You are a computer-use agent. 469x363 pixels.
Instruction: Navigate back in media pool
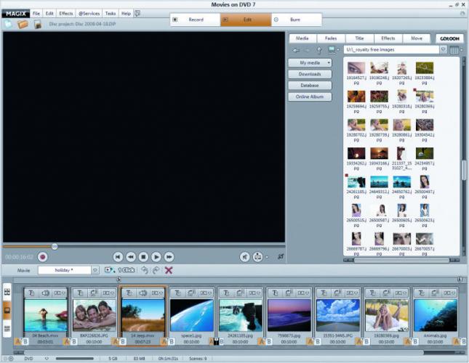296,50
